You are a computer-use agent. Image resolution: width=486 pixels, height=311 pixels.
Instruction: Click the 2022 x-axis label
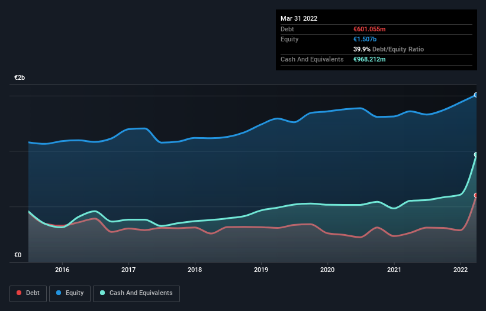pyautogui.click(x=461, y=270)
